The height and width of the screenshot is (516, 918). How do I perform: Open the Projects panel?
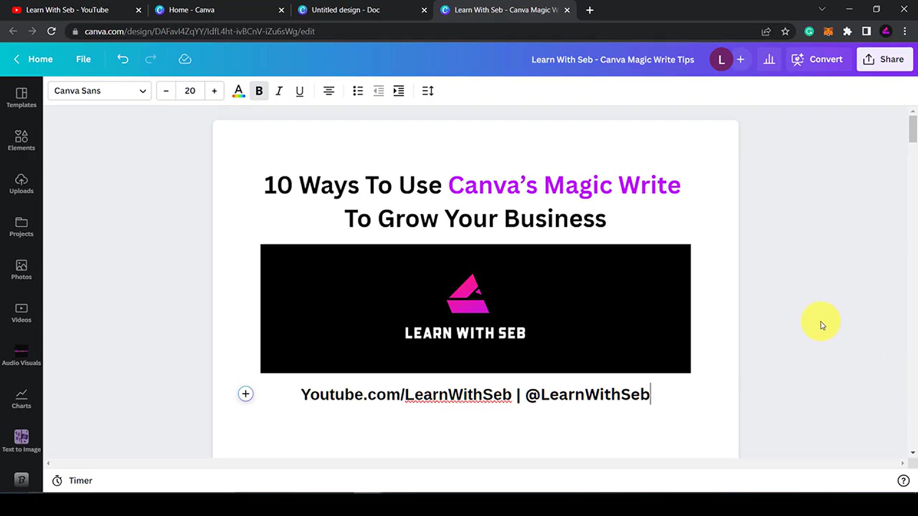click(x=21, y=226)
